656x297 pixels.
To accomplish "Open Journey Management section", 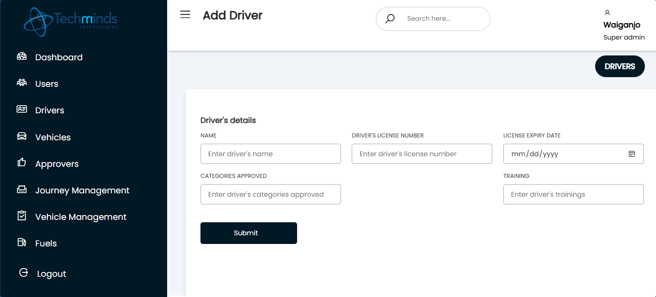I will 82,190.
